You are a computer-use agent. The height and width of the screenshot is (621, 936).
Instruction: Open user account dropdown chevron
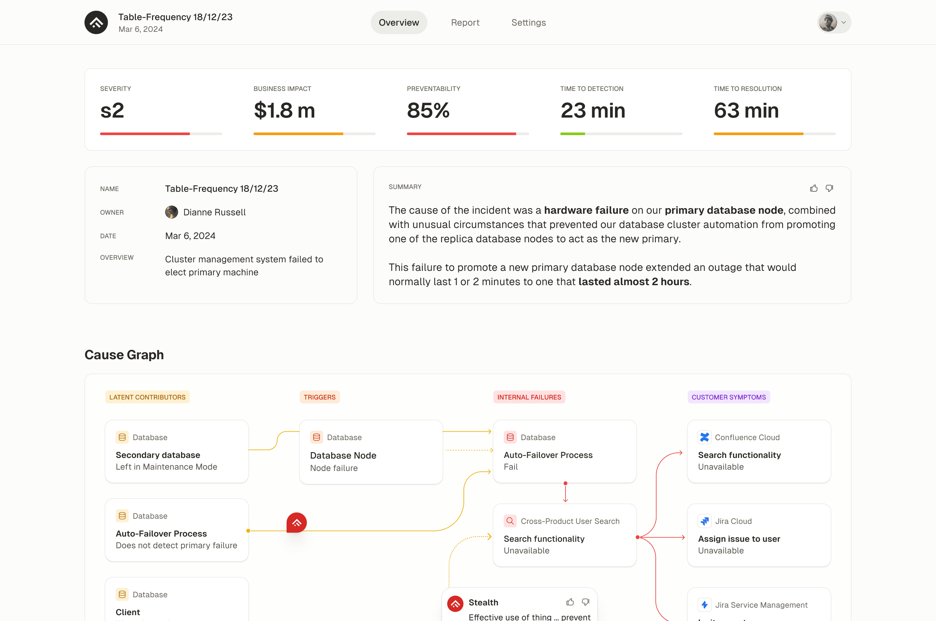pos(844,23)
